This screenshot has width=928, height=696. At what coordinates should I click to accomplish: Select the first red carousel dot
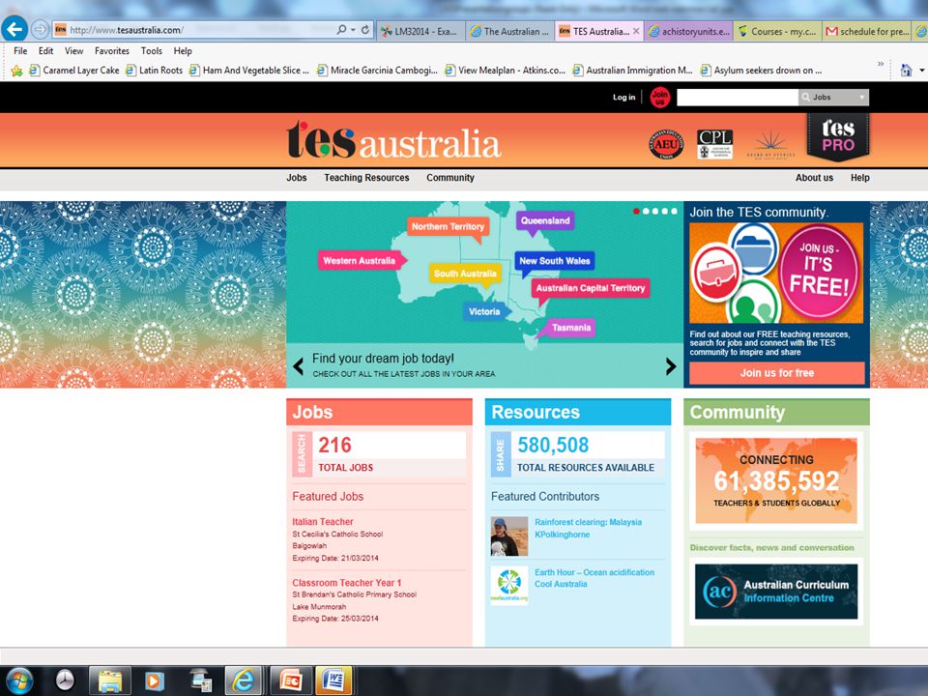click(x=636, y=212)
